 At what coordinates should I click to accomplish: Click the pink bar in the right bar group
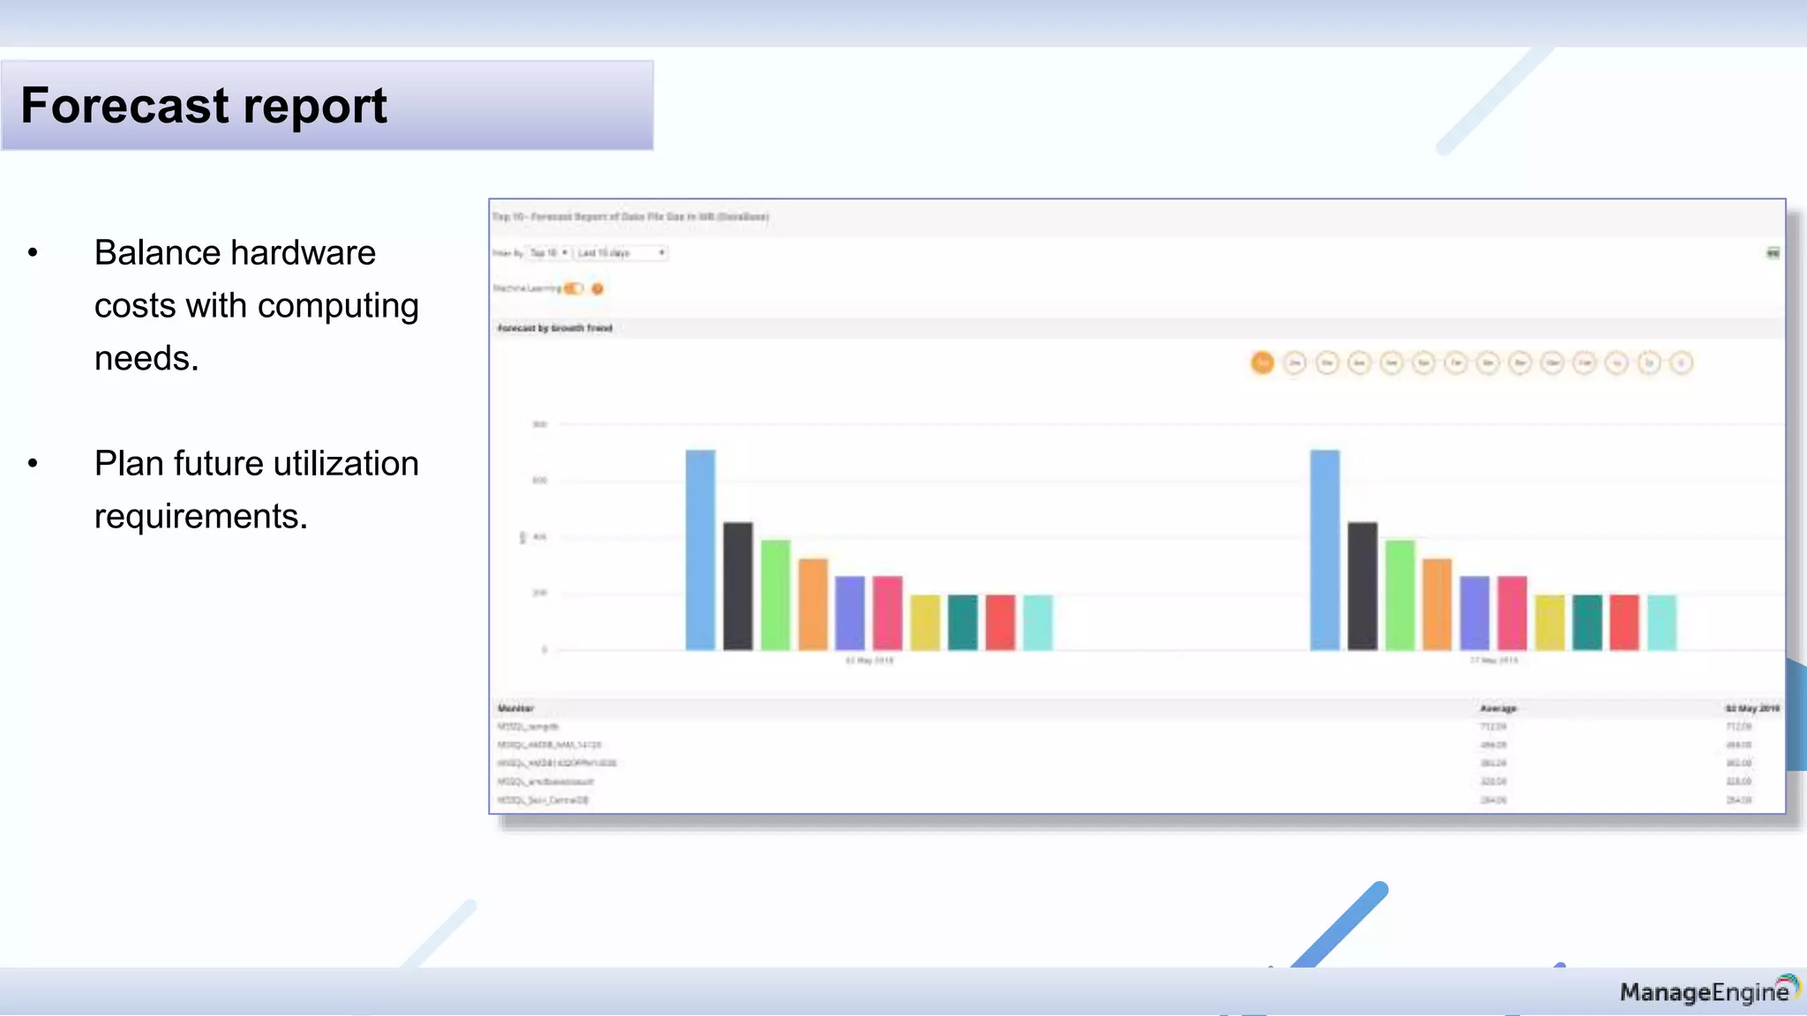(1512, 613)
